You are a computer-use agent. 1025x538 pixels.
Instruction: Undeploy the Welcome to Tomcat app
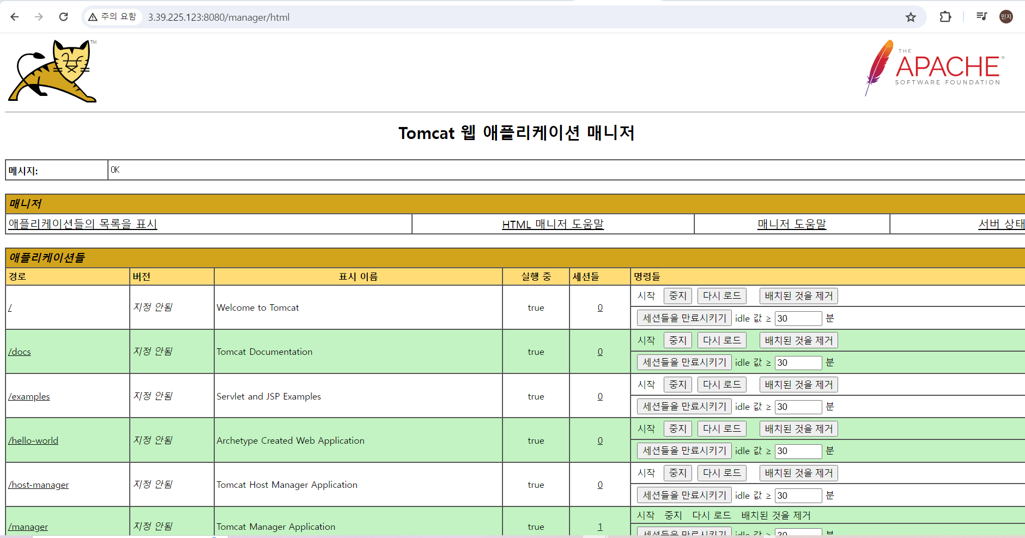coord(799,296)
